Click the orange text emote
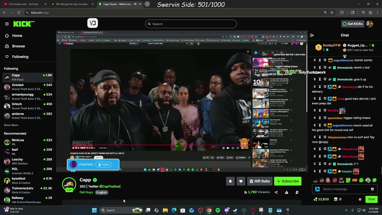Image resolution: width=382 pixels, height=215 pixels. 355,180
